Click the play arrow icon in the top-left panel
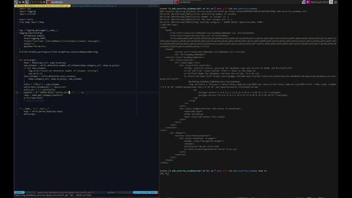352x198 pixels. pos(44,2)
